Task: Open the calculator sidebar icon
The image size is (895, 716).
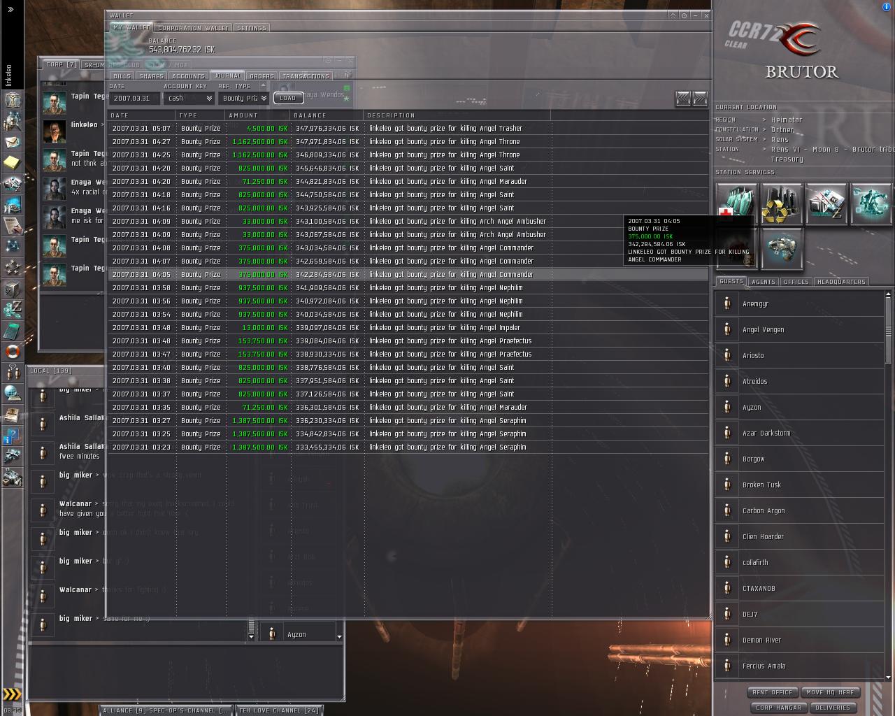Action: tap(13, 330)
